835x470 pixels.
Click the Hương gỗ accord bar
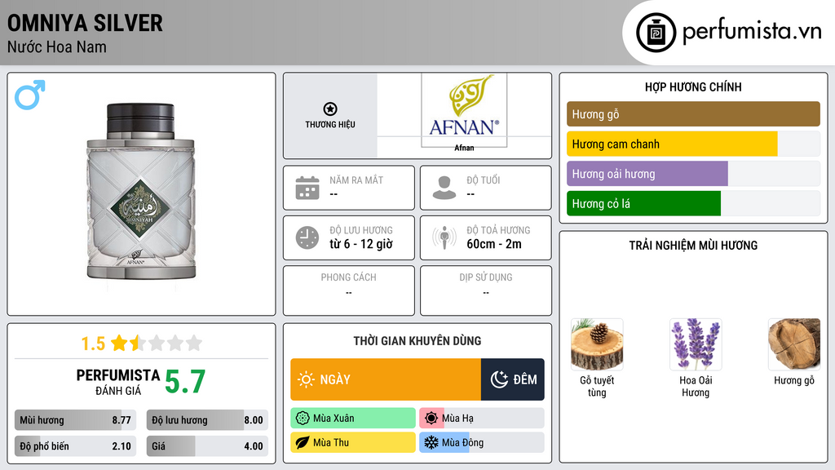coord(693,114)
